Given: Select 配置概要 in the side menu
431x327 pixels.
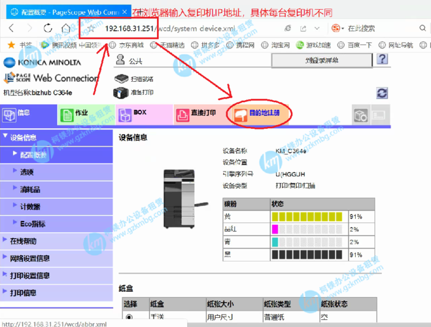Looking at the screenshot, I should click(x=56, y=155).
